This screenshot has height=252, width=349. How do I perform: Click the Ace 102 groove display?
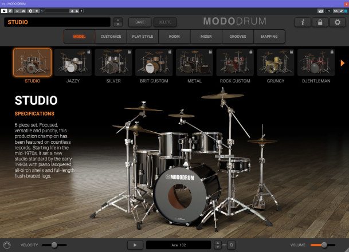[179, 245]
